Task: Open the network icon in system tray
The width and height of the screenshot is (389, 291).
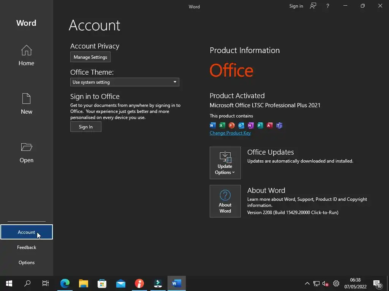Action: point(316,283)
